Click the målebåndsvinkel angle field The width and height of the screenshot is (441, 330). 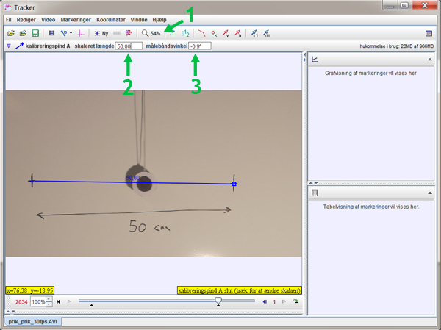(200, 46)
